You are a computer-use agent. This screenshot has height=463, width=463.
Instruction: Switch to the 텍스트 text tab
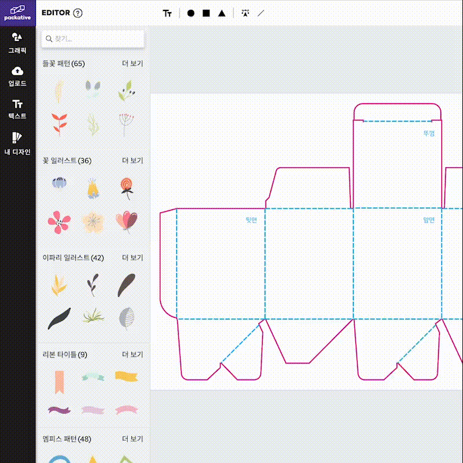pyautogui.click(x=17, y=109)
